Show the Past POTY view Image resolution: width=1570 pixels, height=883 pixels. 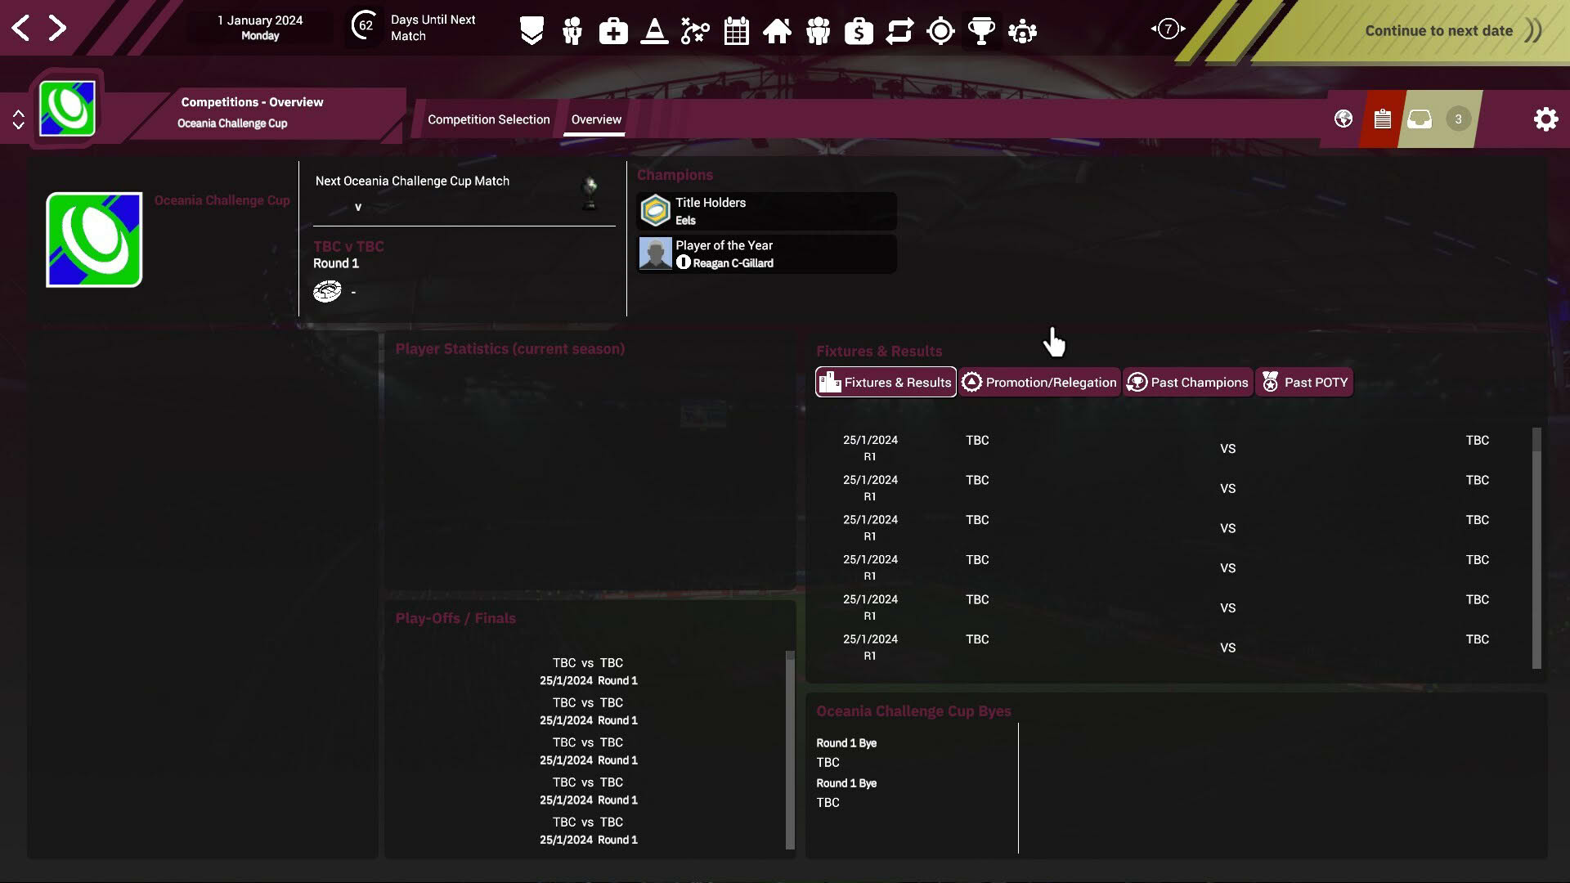click(1304, 382)
